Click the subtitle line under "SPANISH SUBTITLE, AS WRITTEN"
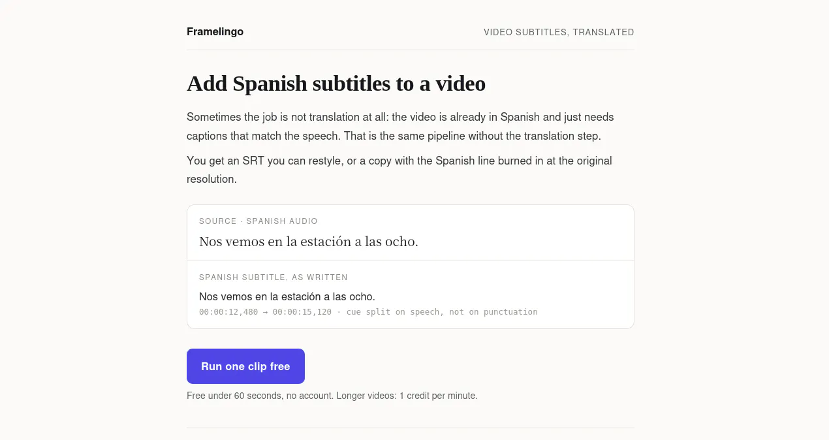 point(287,296)
